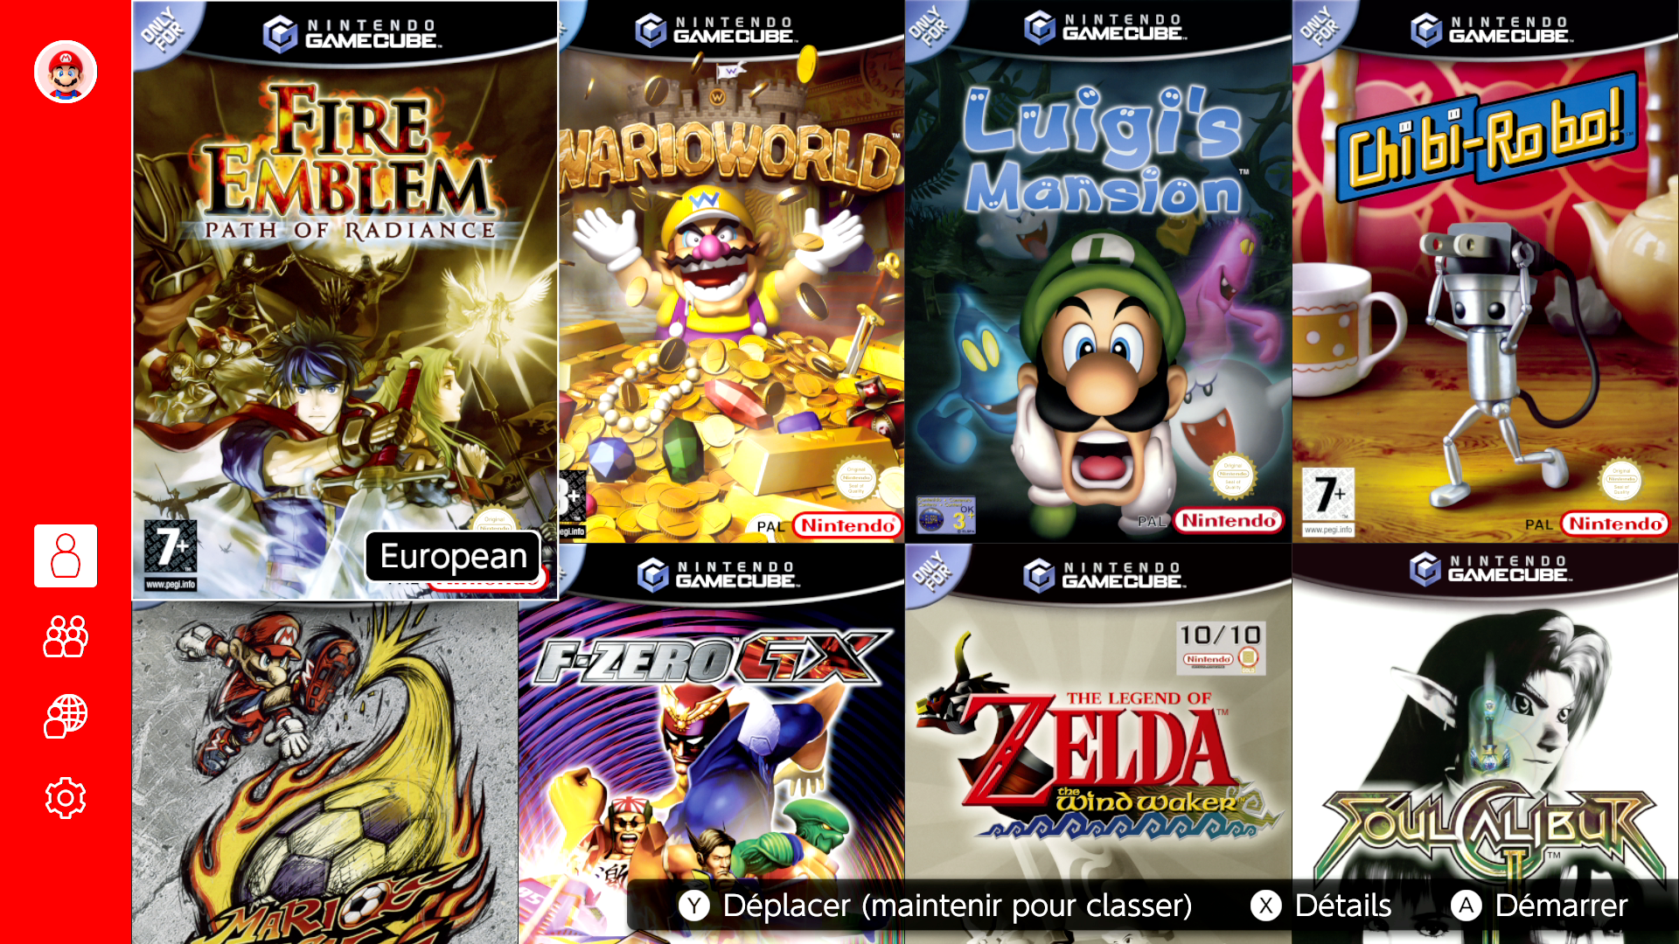This screenshot has width=1679, height=944.
Task: Click the X button icon for Détails
Action: (x=1265, y=906)
